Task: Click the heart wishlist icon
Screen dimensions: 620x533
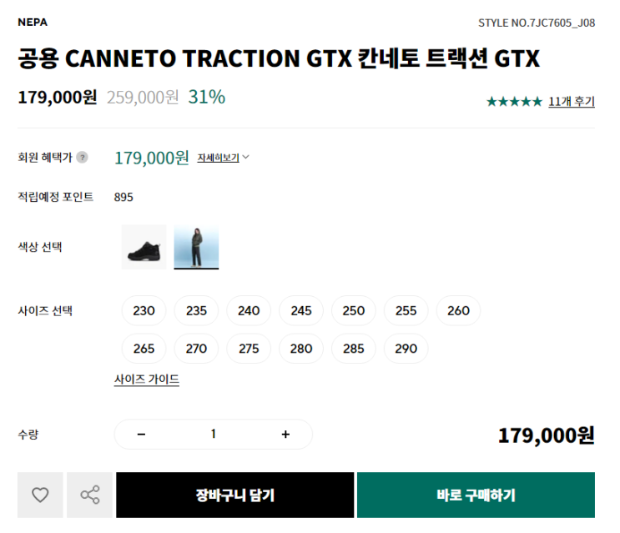Action: pos(40,495)
